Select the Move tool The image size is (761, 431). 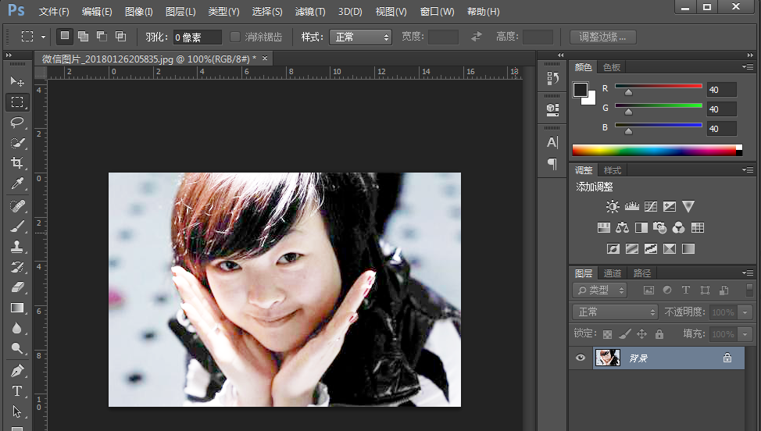pyautogui.click(x=16, y=81)
